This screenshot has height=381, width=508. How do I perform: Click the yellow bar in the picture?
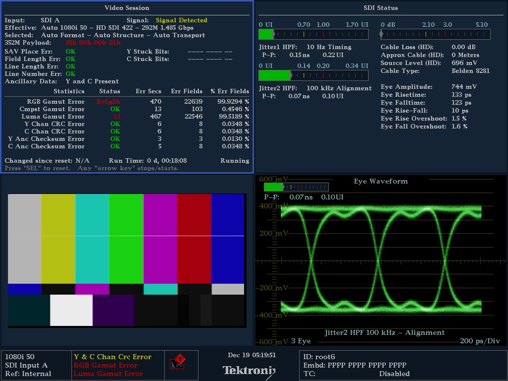(59, 239)
